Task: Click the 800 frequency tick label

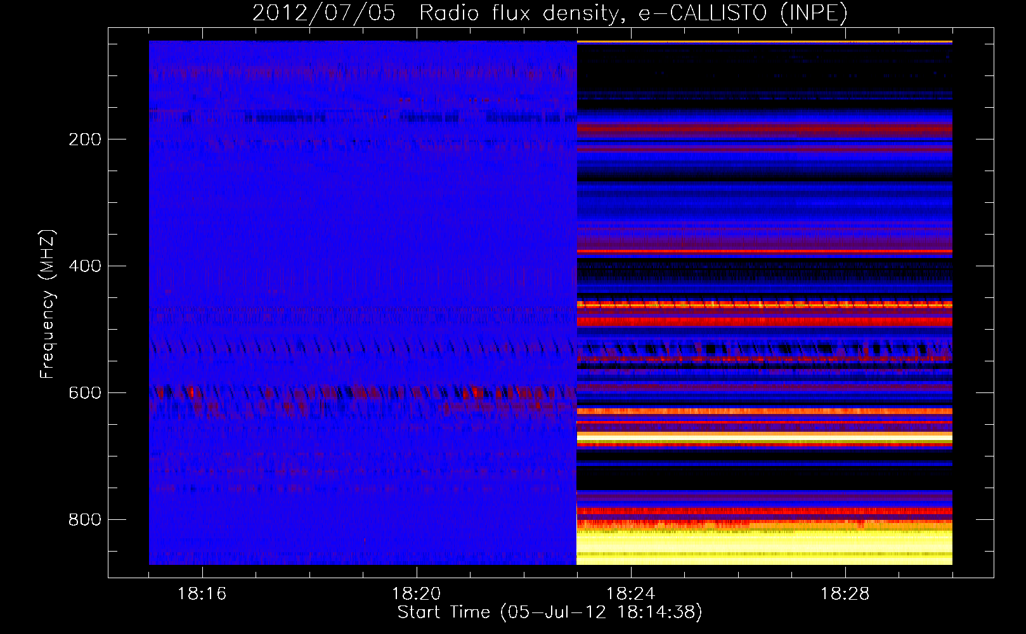Action: click(84, 520)
